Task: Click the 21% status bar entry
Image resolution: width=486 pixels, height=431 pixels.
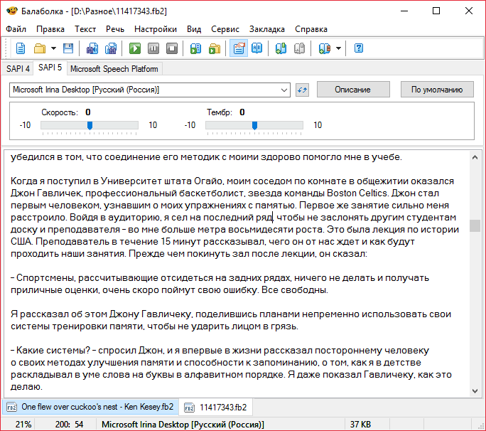Action: (23, 424)
